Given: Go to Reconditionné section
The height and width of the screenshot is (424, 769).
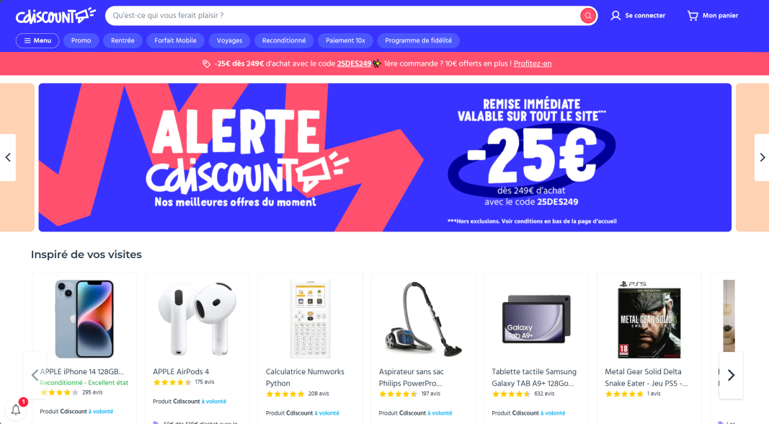Looking at the screenshot, I should [284, 40].
